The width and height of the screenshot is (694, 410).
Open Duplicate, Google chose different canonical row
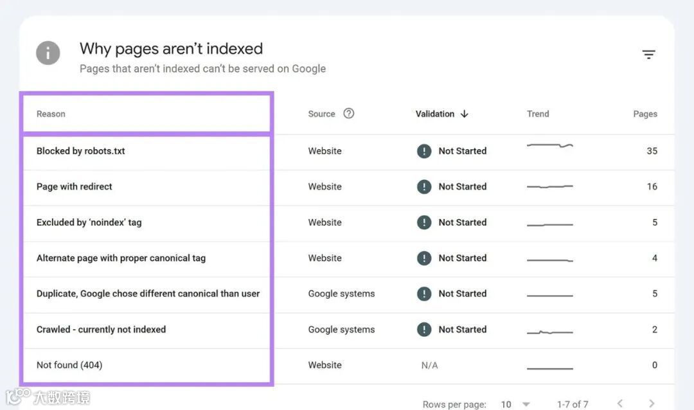(x=148, y=294)
